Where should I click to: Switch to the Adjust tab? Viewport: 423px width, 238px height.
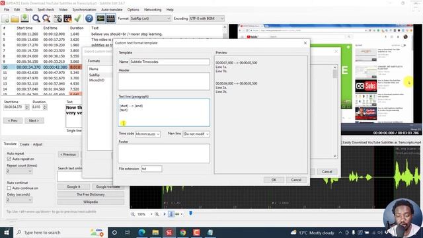[38, 144]
